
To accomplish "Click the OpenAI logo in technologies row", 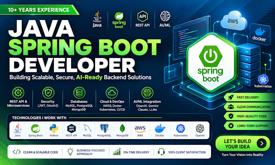I will click(200, 129).
